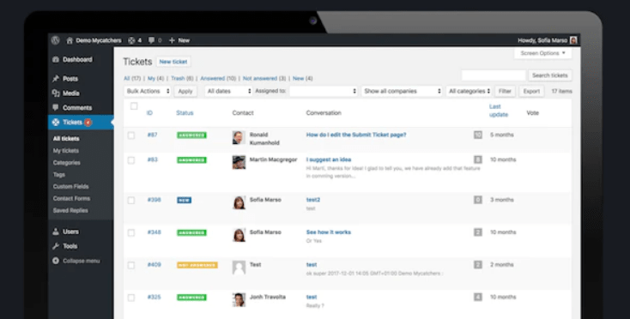
Task: Click the Comments sidebar icon
Action: click(x=56, y=107)
